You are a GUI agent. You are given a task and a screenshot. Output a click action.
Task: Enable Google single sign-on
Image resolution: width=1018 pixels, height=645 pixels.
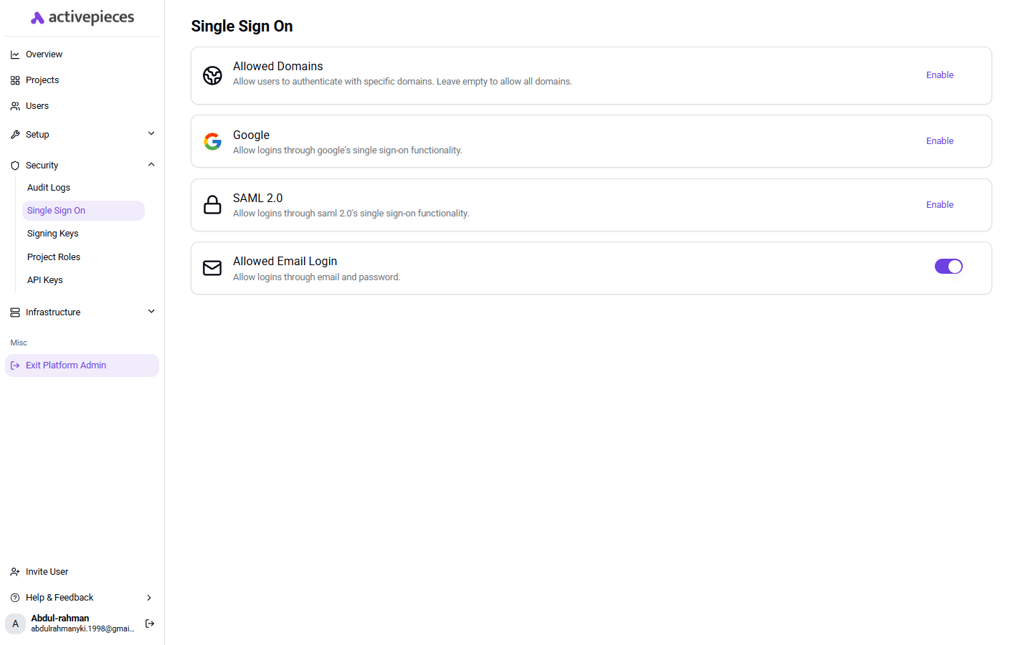939,140
